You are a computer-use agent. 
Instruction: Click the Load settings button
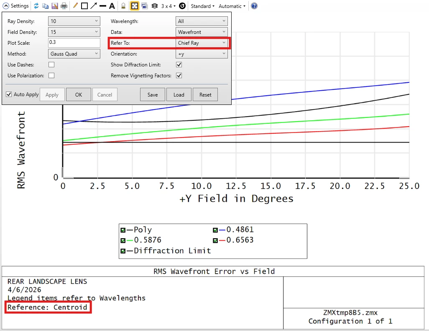179,94
